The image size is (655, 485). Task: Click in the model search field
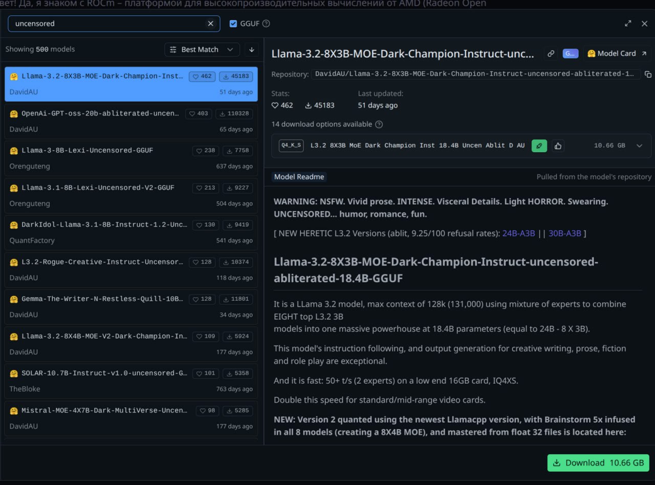107,24
